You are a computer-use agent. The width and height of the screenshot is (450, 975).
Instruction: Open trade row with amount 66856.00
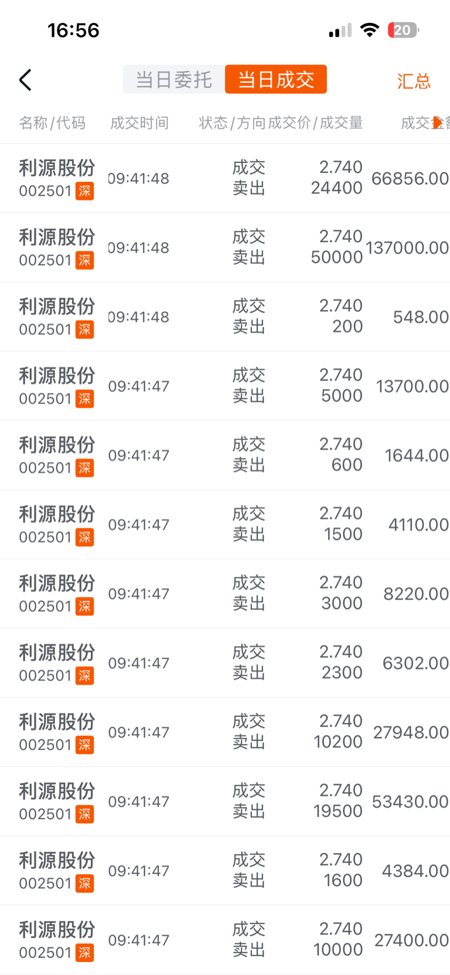(x=225, y=178)
